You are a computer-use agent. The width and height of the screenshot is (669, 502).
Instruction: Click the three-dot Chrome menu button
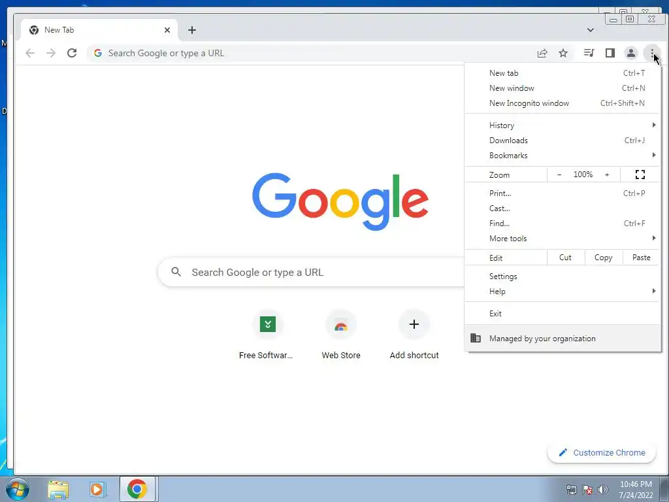click(652, 53)
